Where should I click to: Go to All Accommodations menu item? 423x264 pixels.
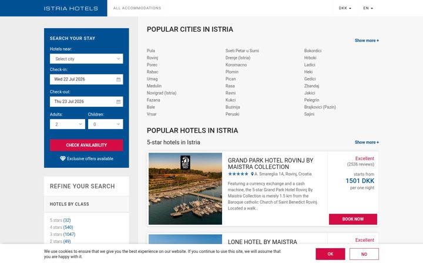point(137,8)
